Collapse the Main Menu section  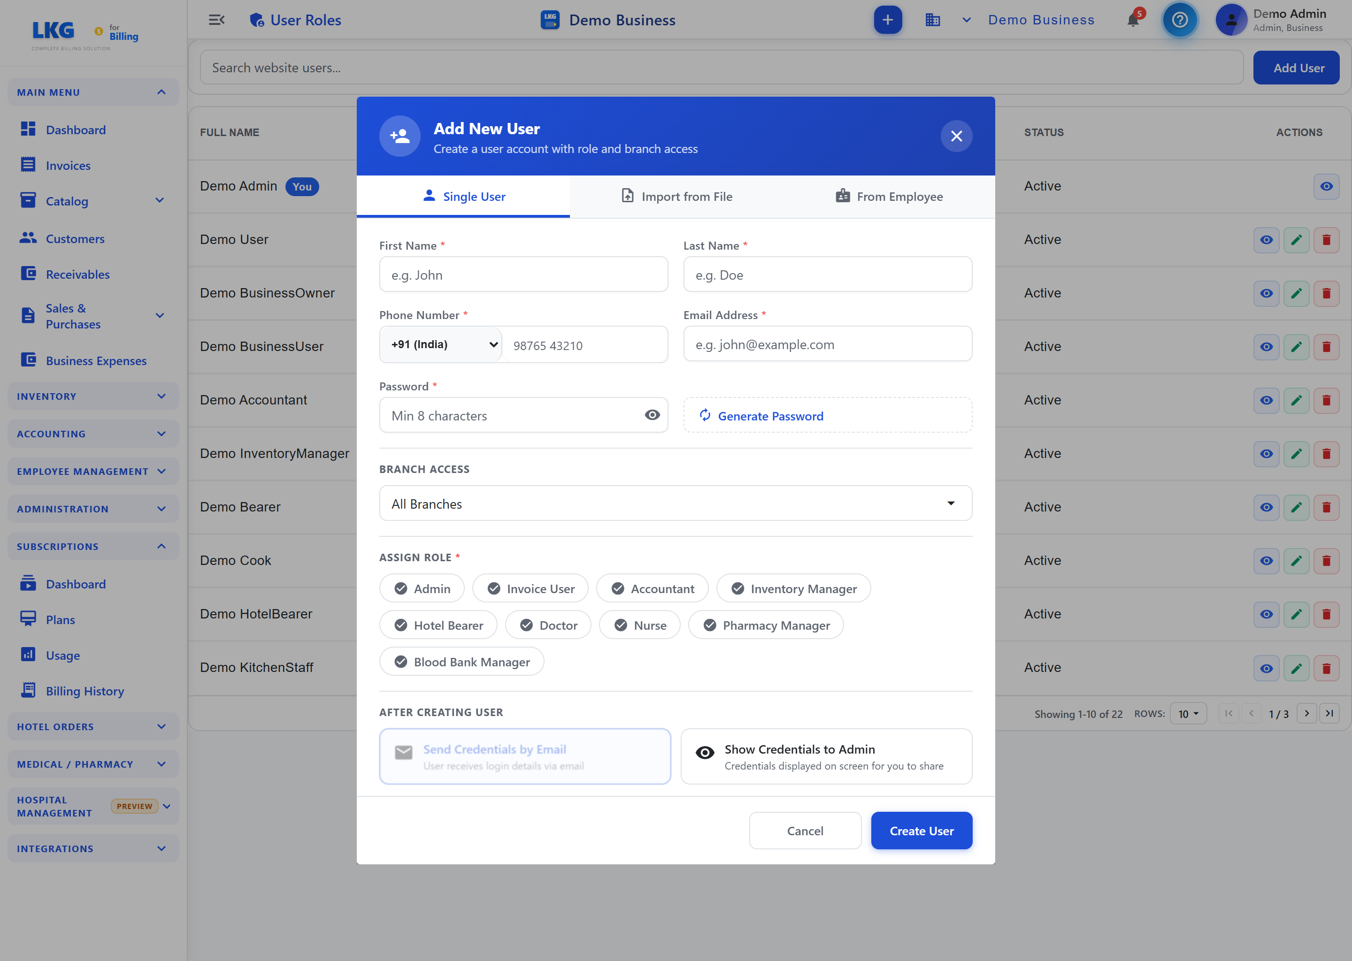[x=93, y=92]
